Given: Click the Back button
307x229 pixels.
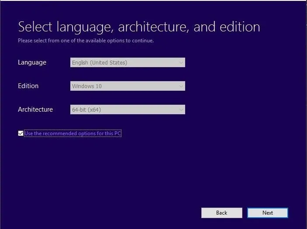Looking at the screenshot, I should point(222,213).
